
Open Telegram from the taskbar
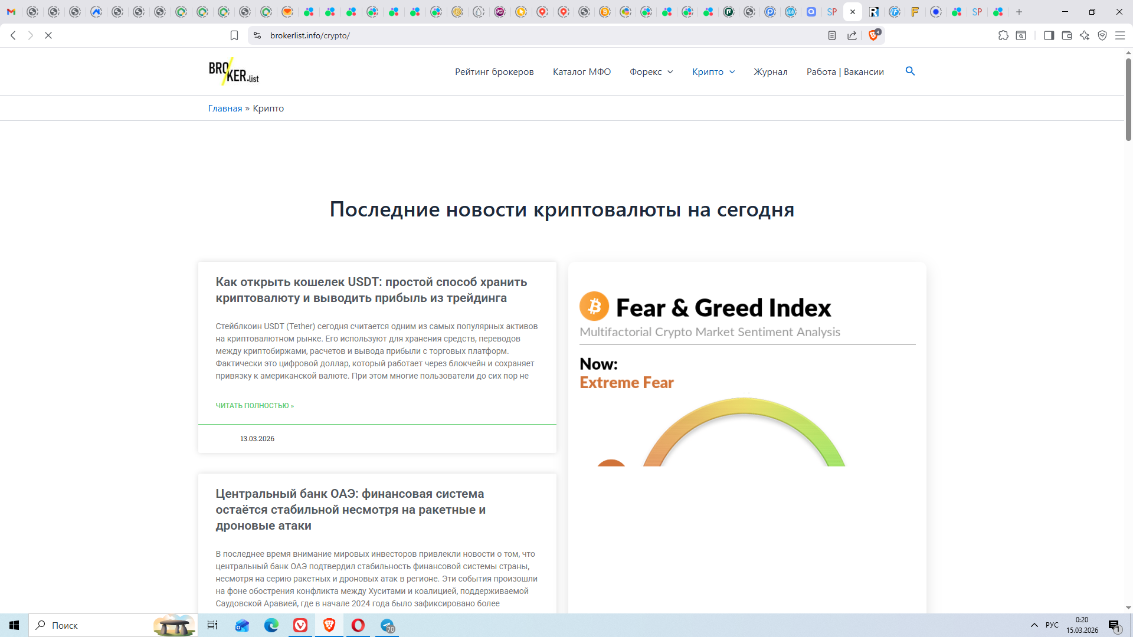pyautogui.click(x=388, y=625)
